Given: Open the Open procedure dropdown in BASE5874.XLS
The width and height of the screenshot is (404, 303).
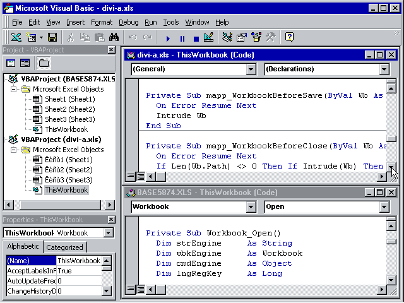Looking at the screenshot, I should [384, 206].
